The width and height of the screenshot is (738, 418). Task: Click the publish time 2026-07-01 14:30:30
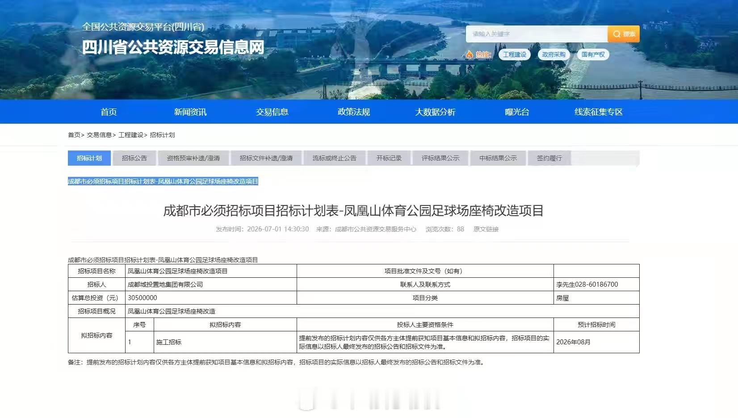click(x=278, y=229)
